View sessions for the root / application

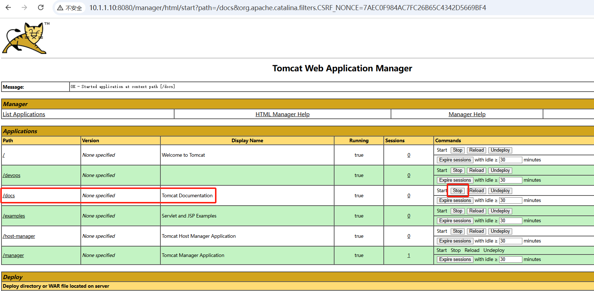pos(409,155)
